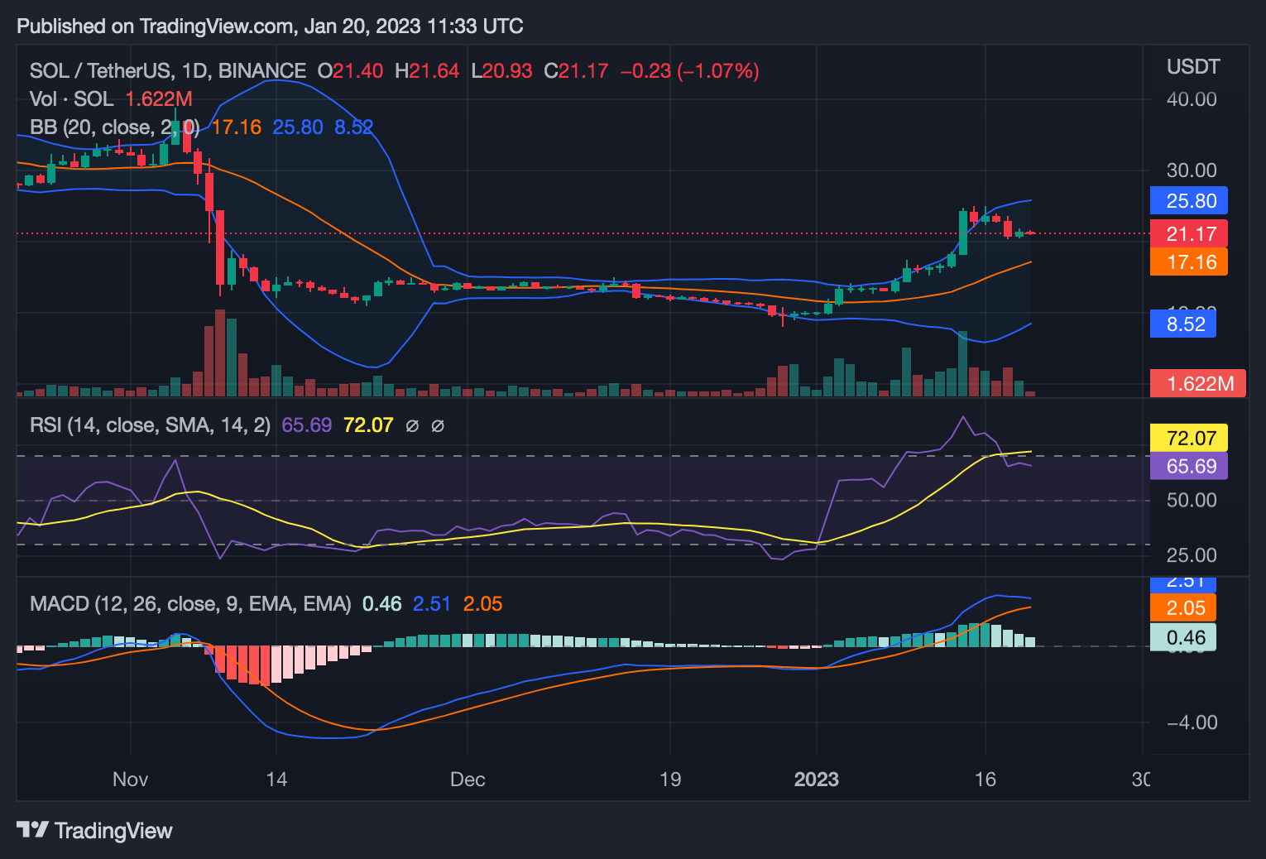Viewport: 1266px width, 859px height.
Task: Click the TradingView logo at the bottom
Action: (x=94, y=830)
